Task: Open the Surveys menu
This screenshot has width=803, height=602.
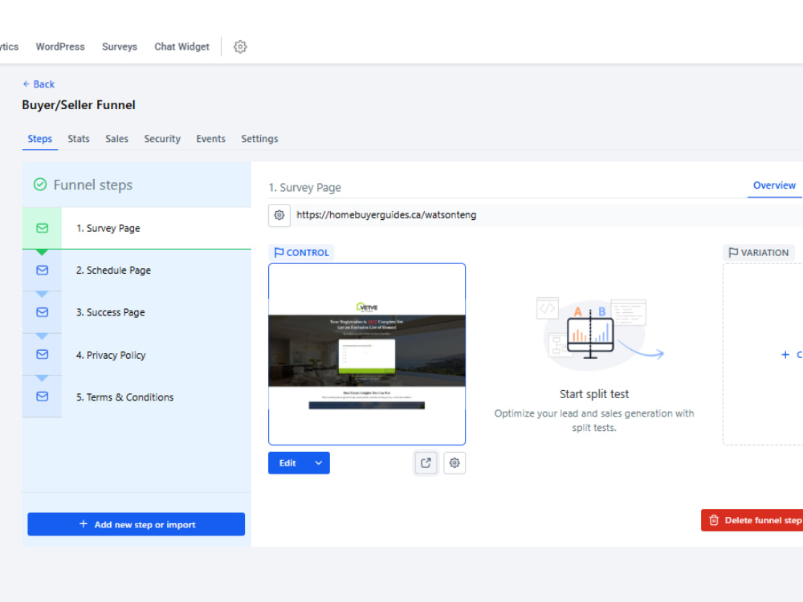Action: [x=120, y=47]
